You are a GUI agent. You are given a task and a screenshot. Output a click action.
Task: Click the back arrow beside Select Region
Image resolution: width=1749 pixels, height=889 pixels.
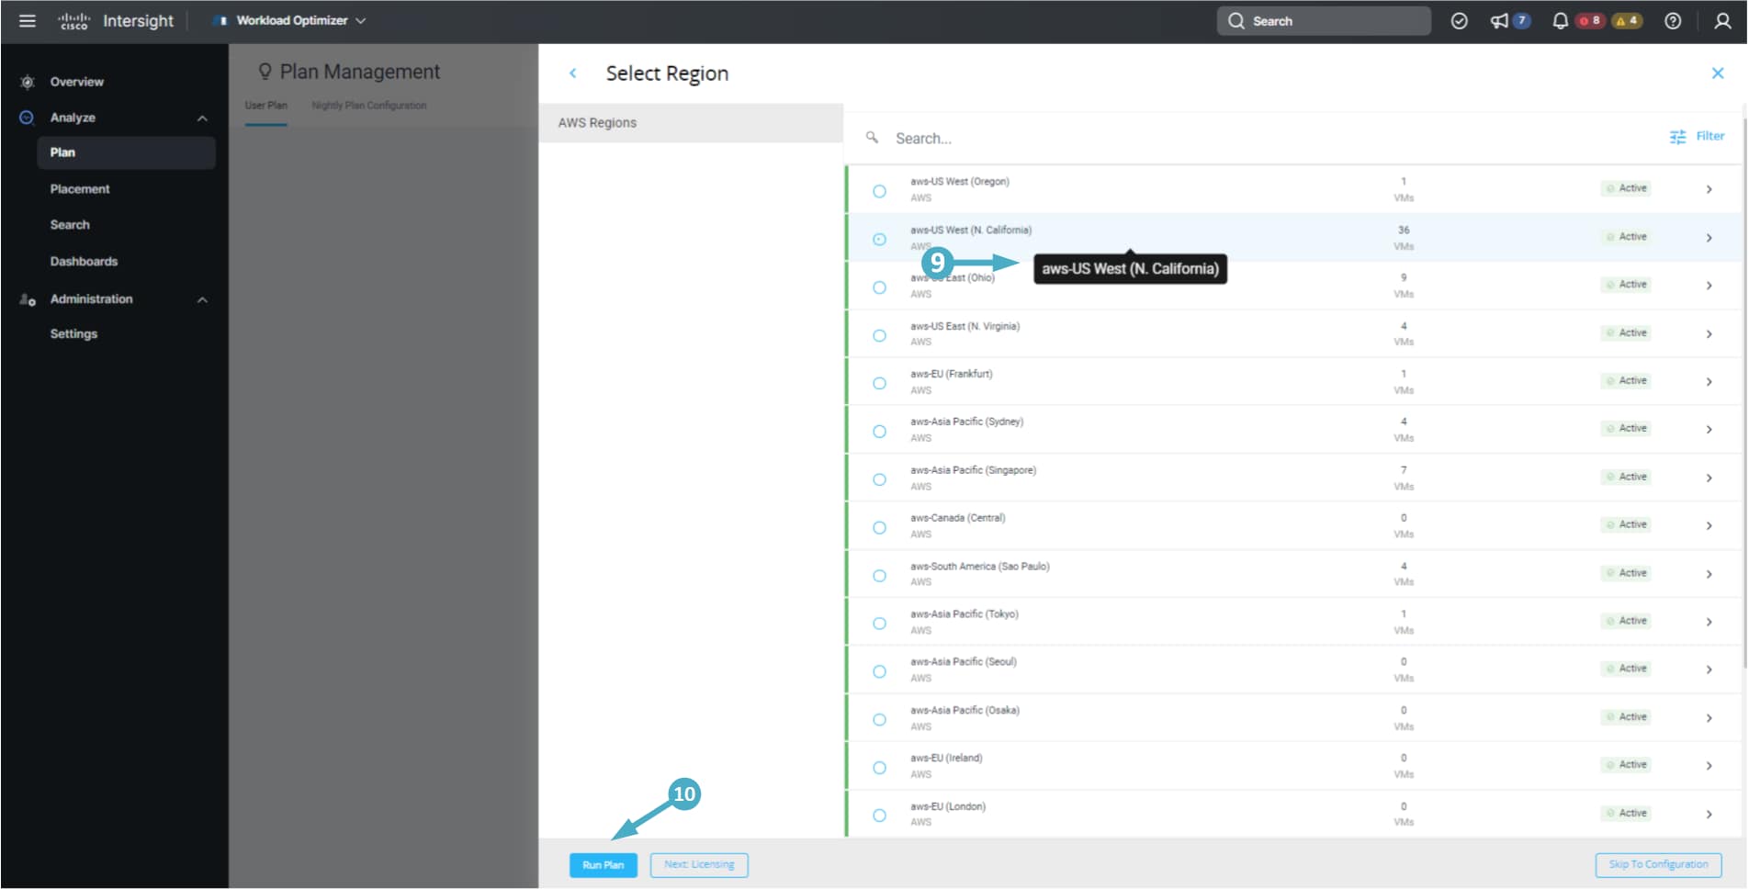click(573, 73)
